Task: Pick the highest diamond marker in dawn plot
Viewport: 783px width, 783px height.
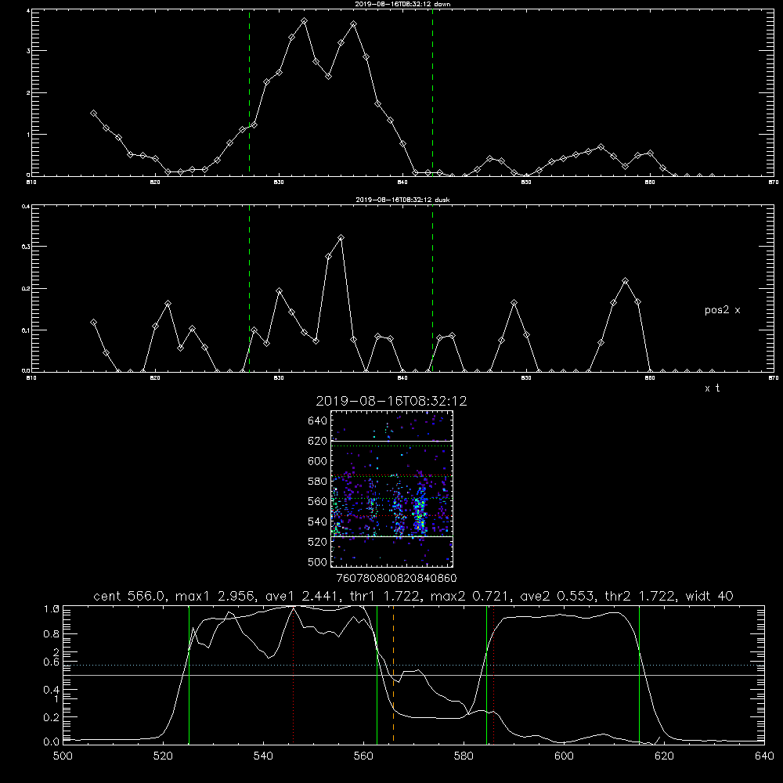Action: [304, 21]
